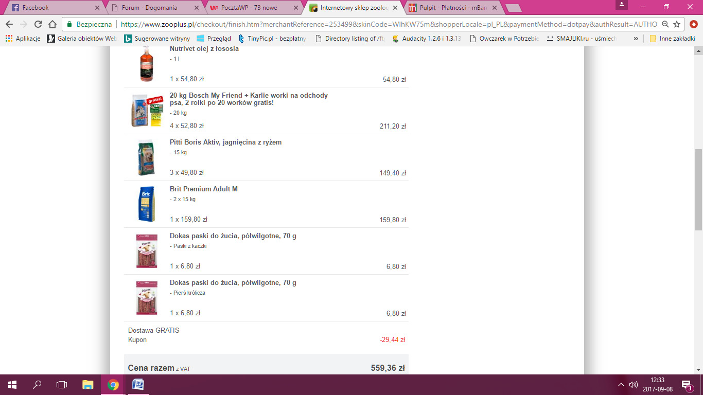Image resolution: width=703 pixels, height=395 pixels.
Task: Click the Pitti Boris Aktiv product image
Action: pyautogui.click(x=147, y=157)
